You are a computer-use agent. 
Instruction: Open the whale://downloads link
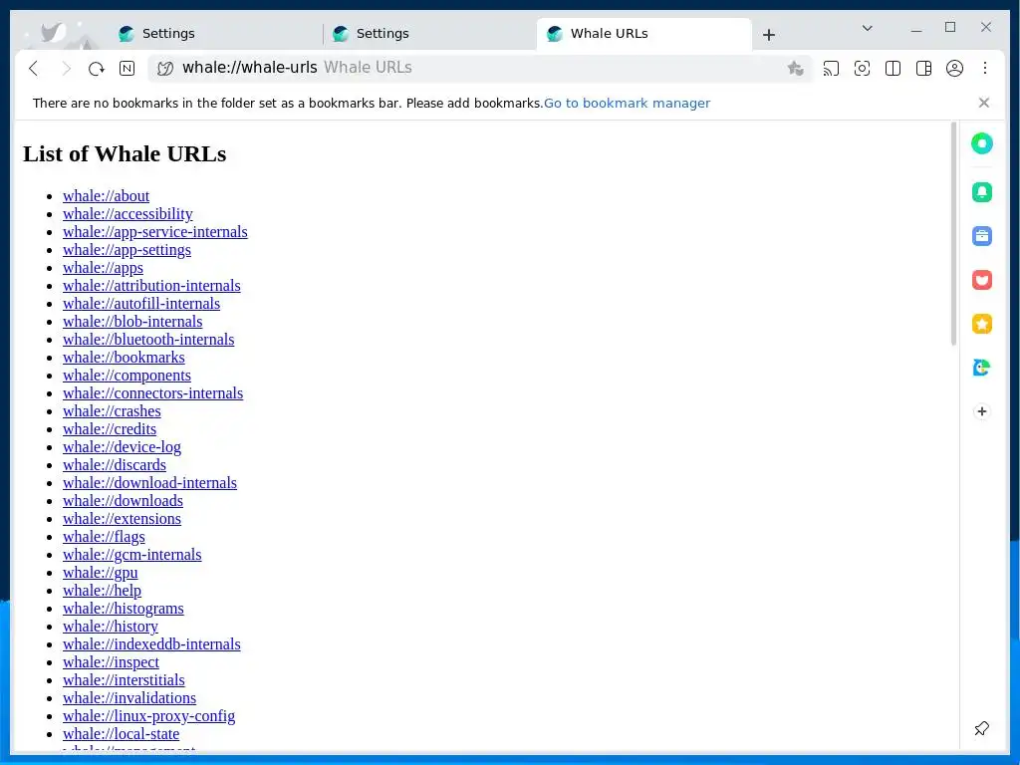click(123, 500)
